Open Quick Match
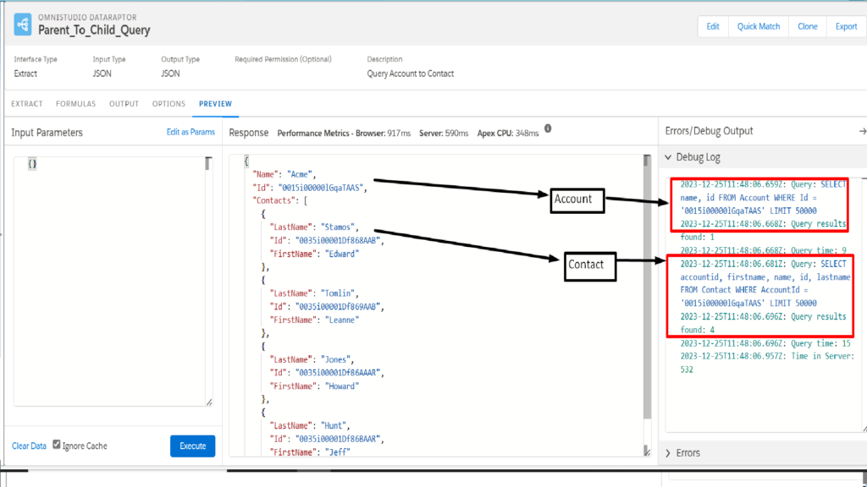This screenshot has height=487, width=867. (x=758, y=26)
